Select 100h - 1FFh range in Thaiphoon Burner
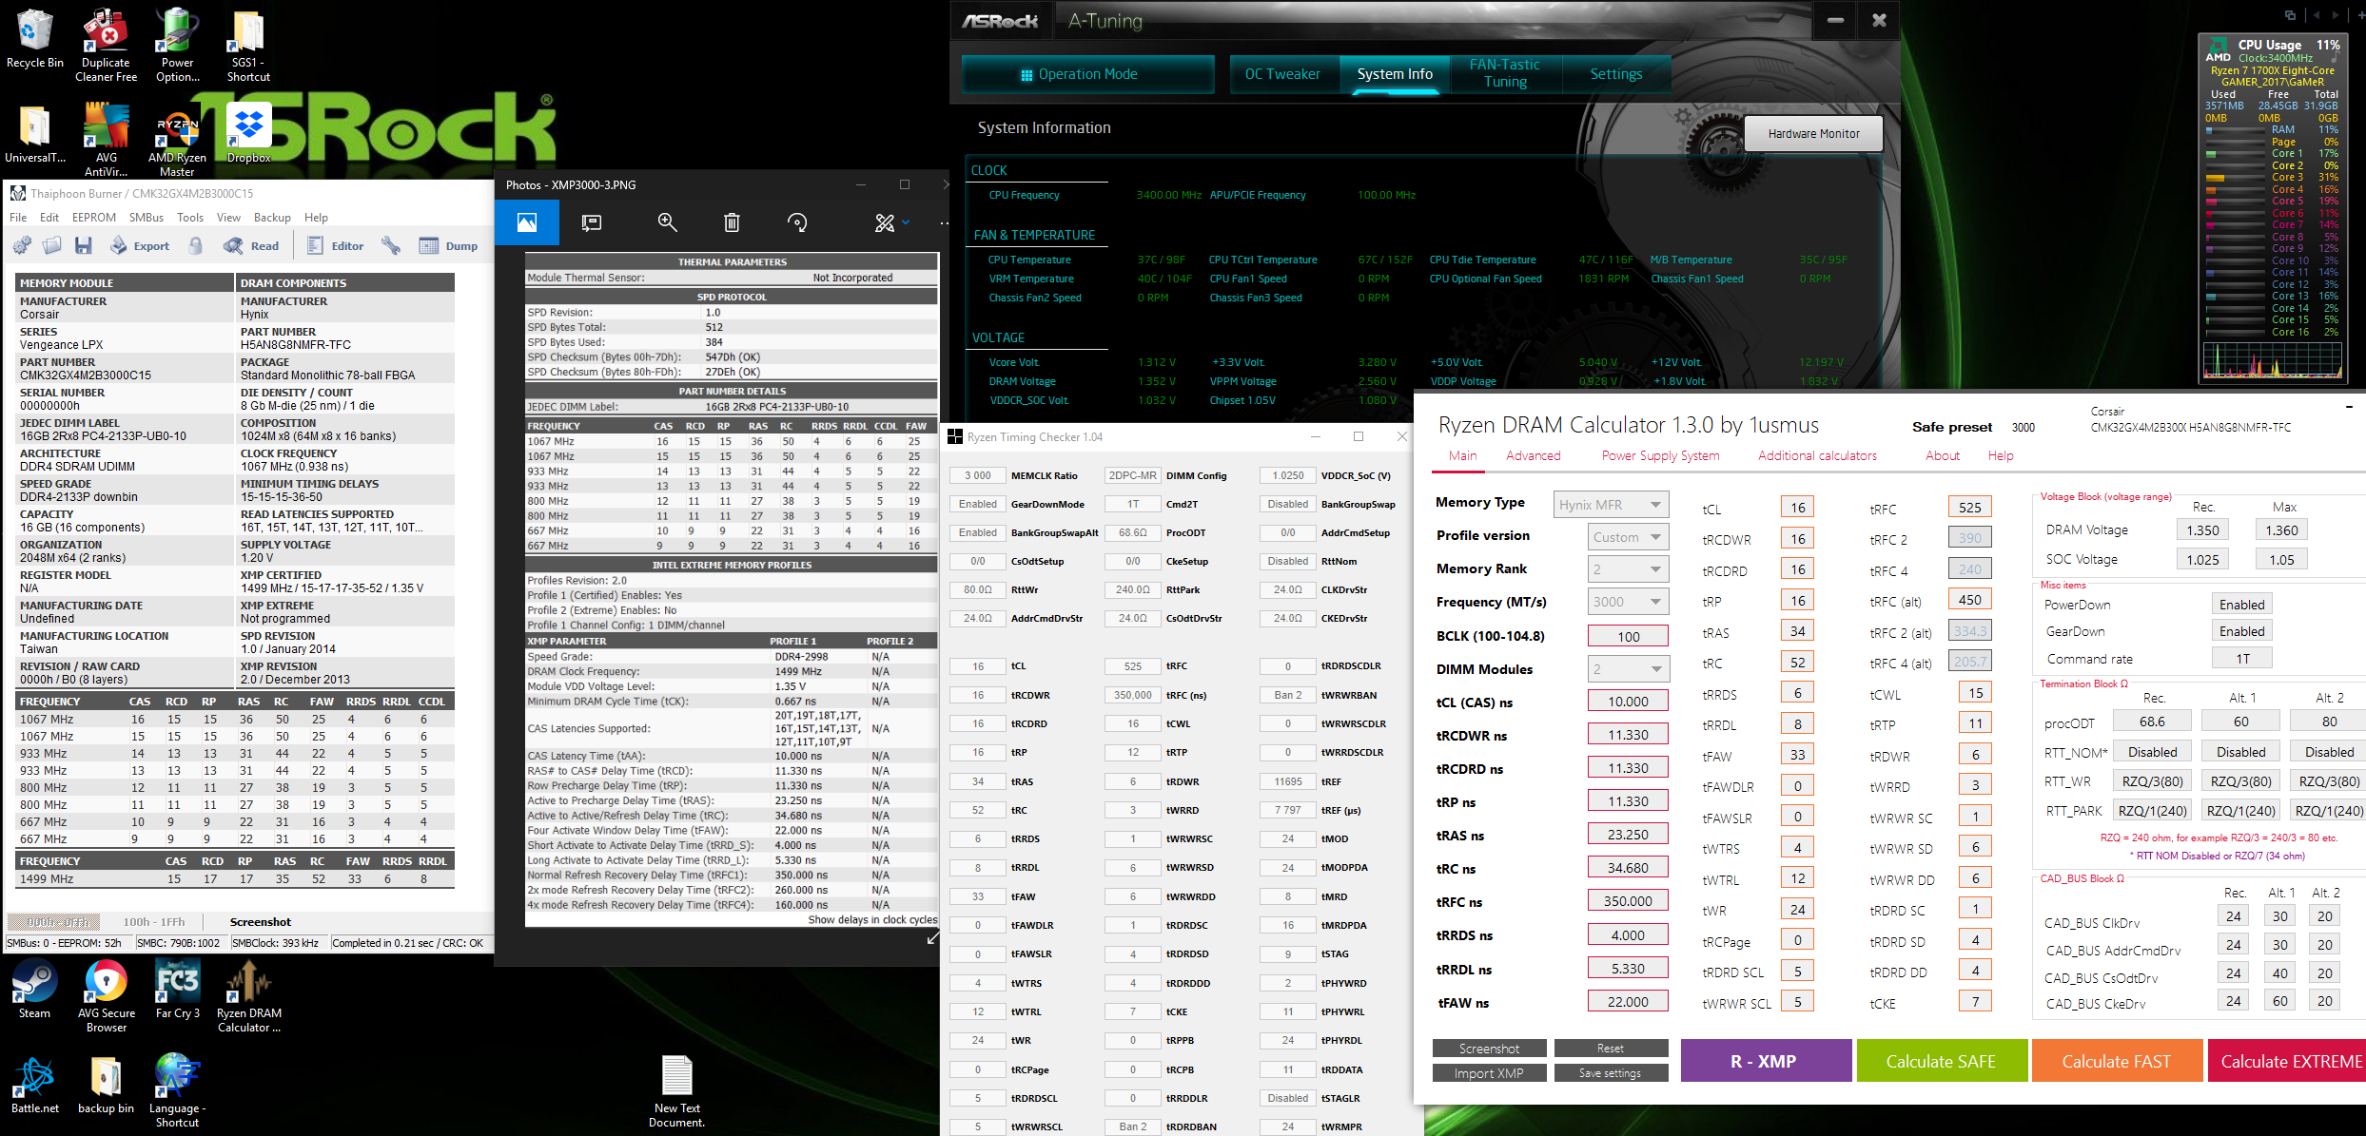Image resolution: width=2366 pixels, height=1136 pixels. [154, 922]
